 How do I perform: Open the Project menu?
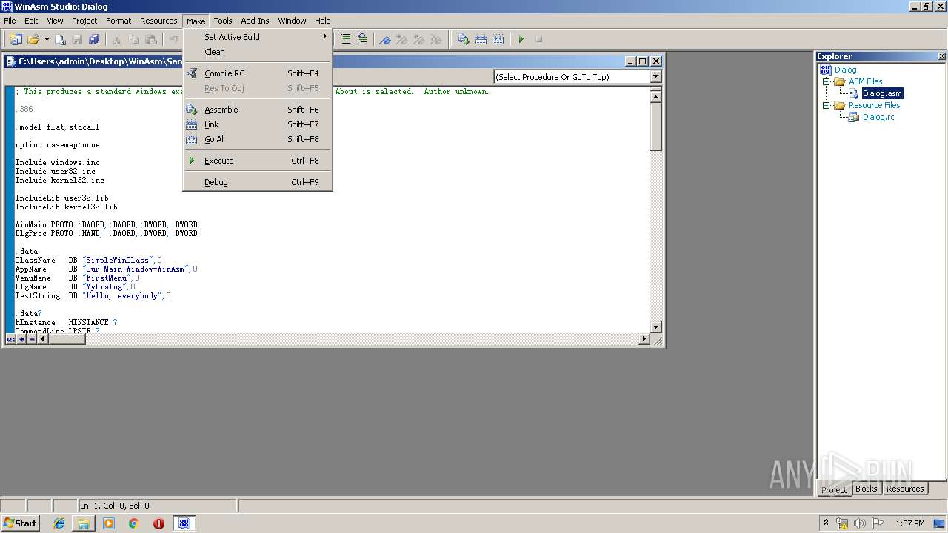[84, 21]
